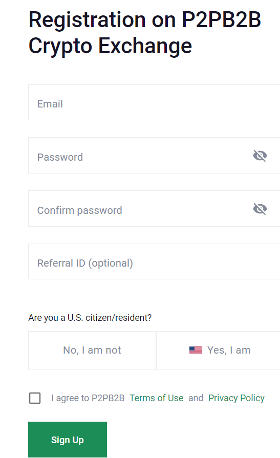The height and width of the screenshot is (458, 280).
Task: Click the U.S. flag icon
Action: [x=196, y=350]
